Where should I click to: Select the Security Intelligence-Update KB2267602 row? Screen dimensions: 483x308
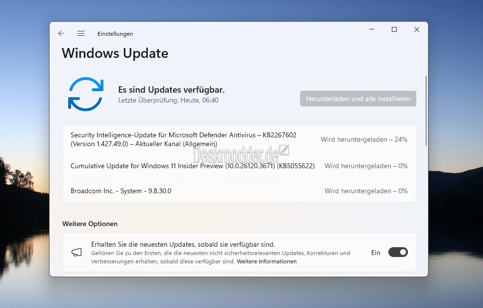(x=239, y=139)
